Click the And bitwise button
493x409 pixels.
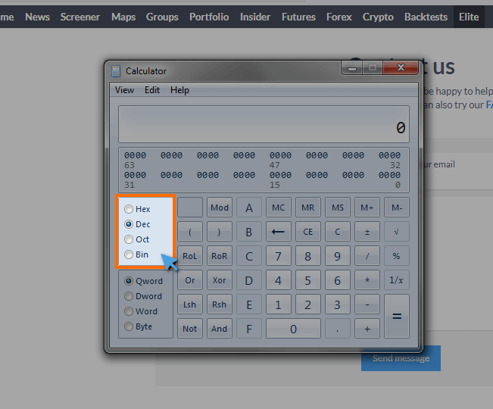click(220, 329)
